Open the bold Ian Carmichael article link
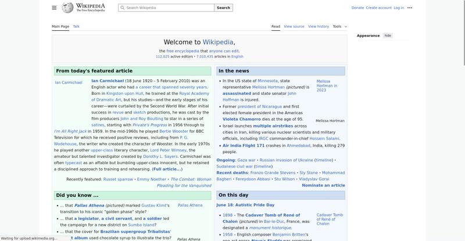Image resolution: width=465 pixels, height=241 pixels. pos(108,81)
